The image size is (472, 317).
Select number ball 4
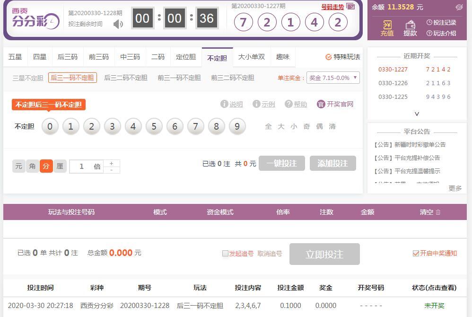pos(133,126)
